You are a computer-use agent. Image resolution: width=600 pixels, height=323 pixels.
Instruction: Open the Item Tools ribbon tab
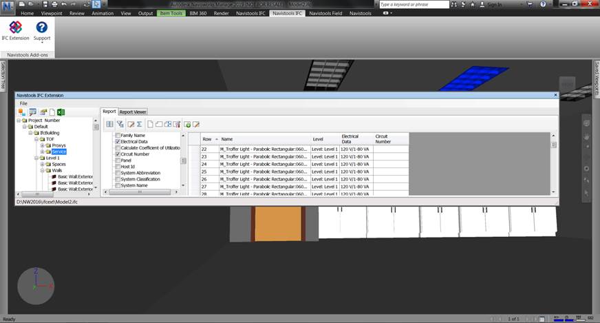(171, 13)
